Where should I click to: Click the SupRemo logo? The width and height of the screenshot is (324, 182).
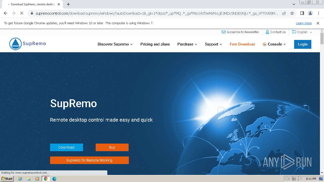[28, 44]
